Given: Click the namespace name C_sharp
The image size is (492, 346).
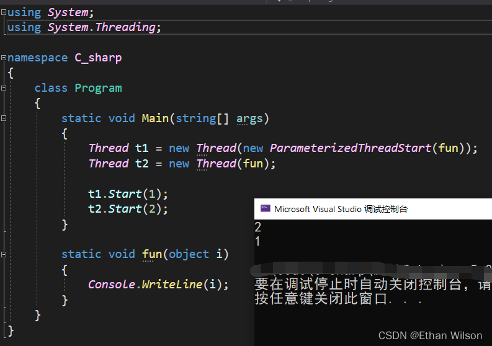Looking at the screenshot, I should point(98,58).
